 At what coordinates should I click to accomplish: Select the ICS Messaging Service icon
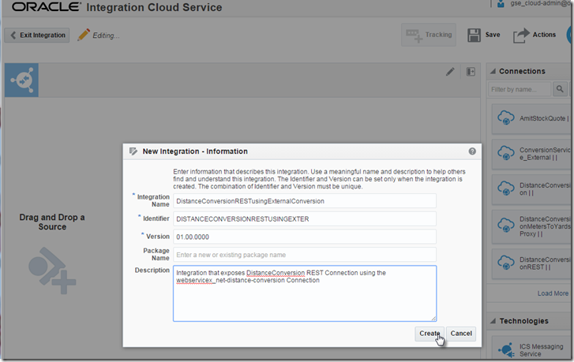[x=505, y=349]
